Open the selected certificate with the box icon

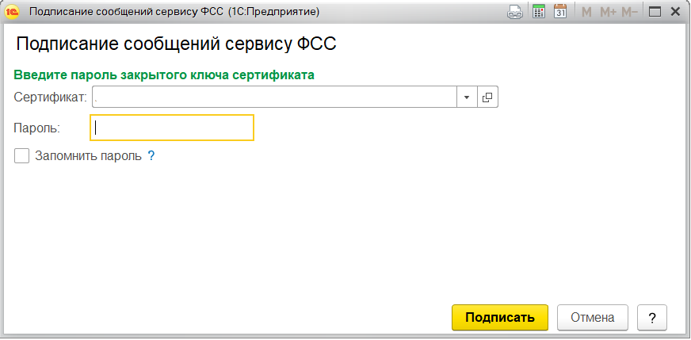(x=487, y=97)
